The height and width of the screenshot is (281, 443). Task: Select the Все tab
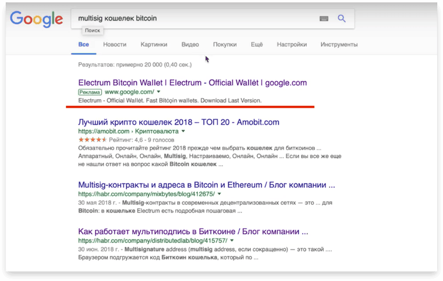pyautogui.click(x=84, y=45)
